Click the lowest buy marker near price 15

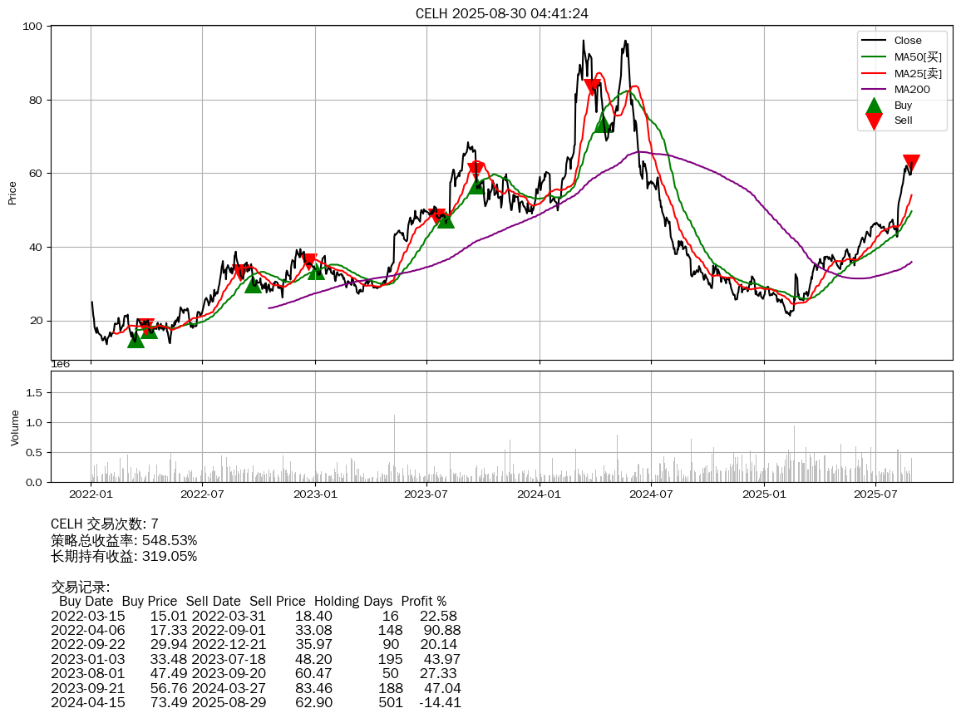(136, 339)
